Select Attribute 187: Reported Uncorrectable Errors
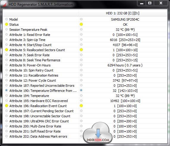Viewport: 170px width, 146px height. [x=42, y=86]
